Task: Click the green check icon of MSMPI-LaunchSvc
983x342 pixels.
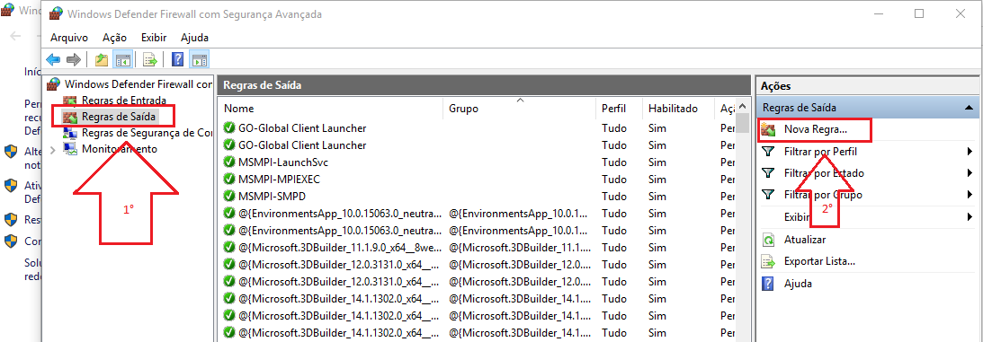Action: click(228, 162)
